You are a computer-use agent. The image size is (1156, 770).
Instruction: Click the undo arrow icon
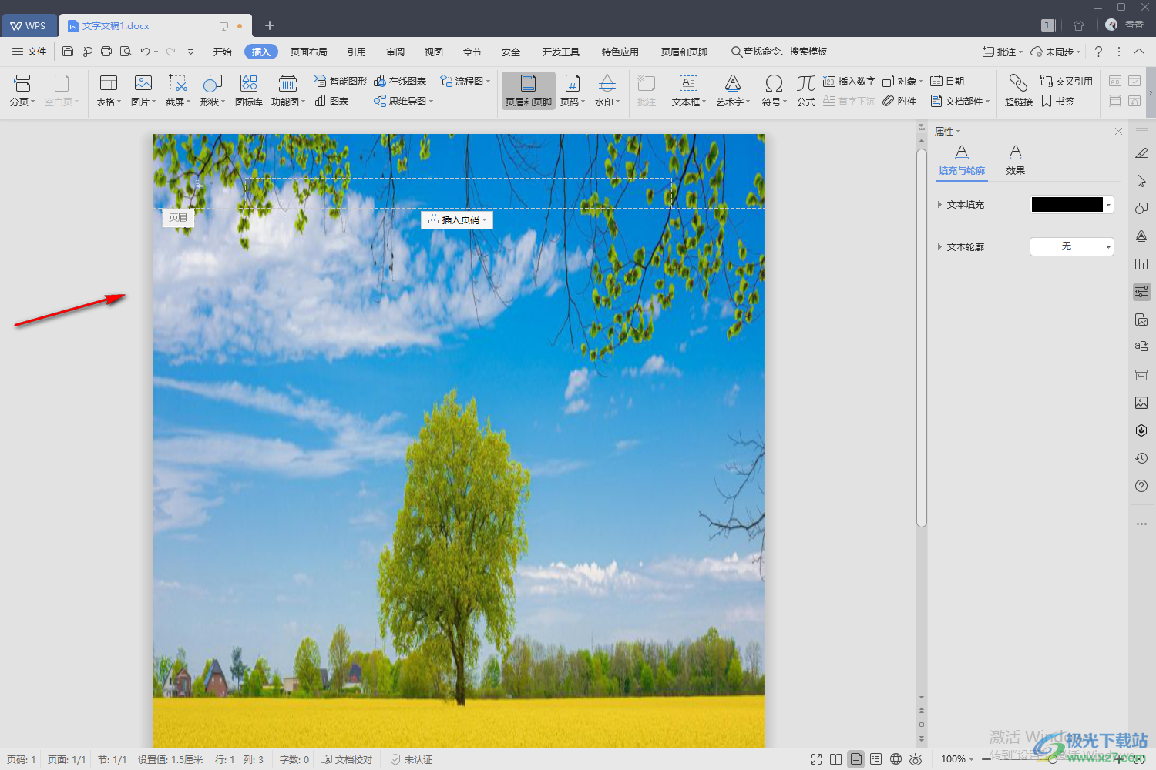145,52
